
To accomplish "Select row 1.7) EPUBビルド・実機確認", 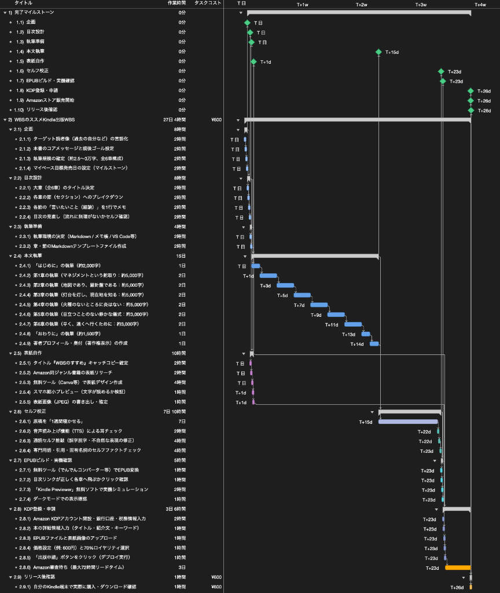I will [x=112, y=81].
